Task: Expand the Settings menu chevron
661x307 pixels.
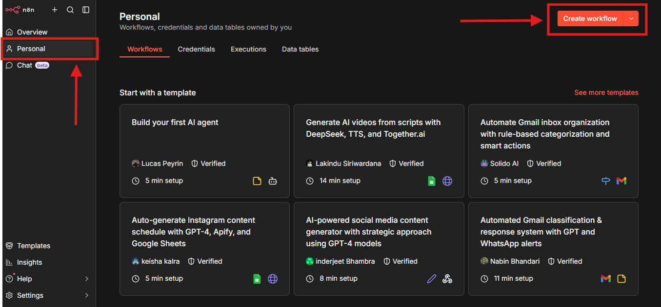Action: point(87,295)
